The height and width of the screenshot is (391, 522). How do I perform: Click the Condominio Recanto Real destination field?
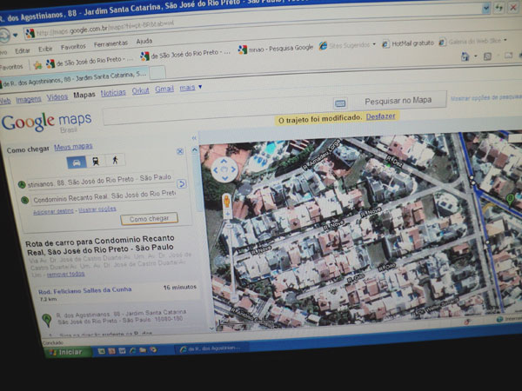[x=104, y=197]
